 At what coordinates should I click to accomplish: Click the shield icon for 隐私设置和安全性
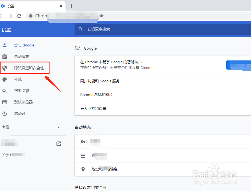click(x=5, y=68)
